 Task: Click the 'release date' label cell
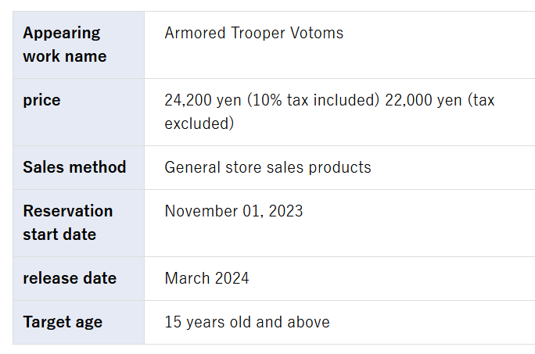coord(78,279)
